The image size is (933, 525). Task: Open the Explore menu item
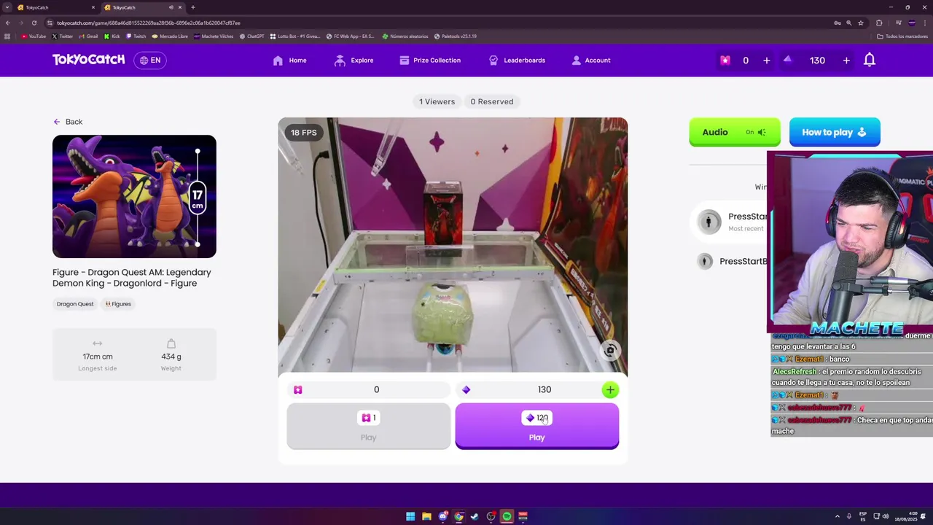tap(354, 61)
